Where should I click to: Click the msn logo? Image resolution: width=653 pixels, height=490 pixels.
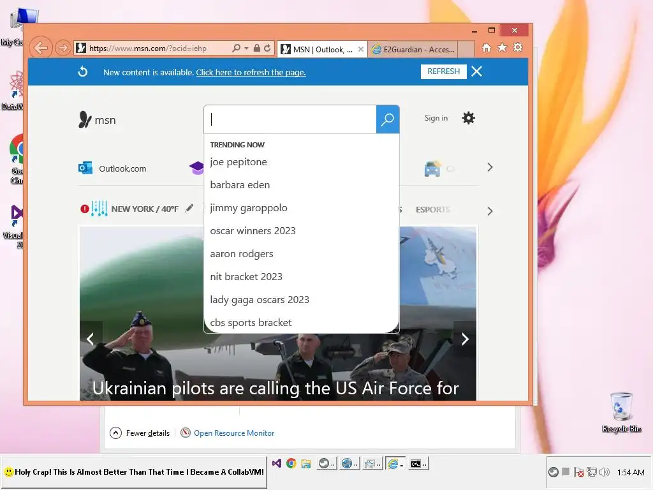97,119
